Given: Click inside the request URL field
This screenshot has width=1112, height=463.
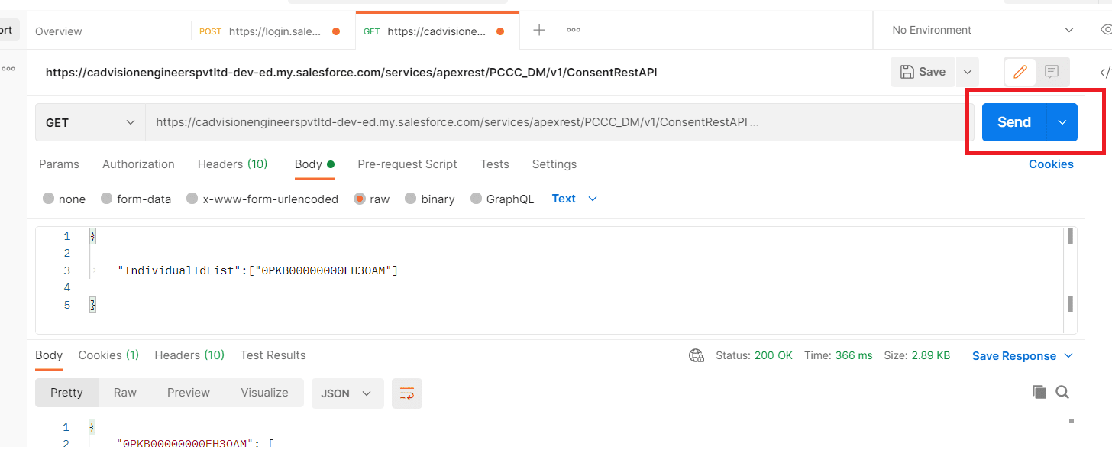Looking at the screenshot, I should tap(458, 121).
